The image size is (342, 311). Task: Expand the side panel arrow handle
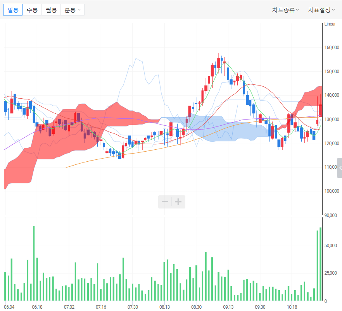click(x=340, y=168)
